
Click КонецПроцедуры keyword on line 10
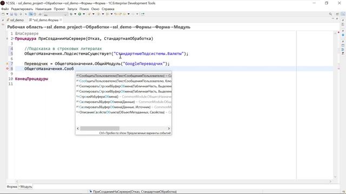tap(31, 79)
